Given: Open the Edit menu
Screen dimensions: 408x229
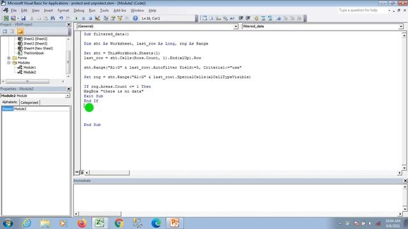Looking at the screenshot, I should point(24,10).
